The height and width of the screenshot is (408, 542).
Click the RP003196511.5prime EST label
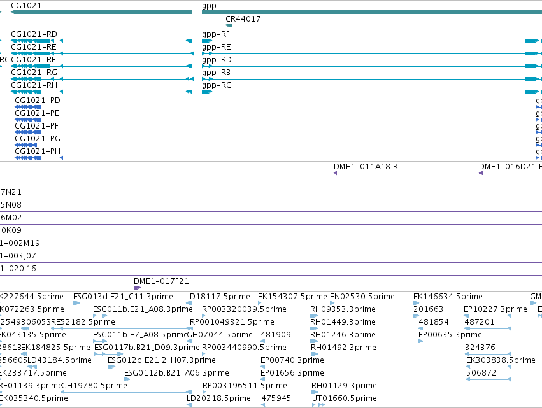click(x=245, y=386)
